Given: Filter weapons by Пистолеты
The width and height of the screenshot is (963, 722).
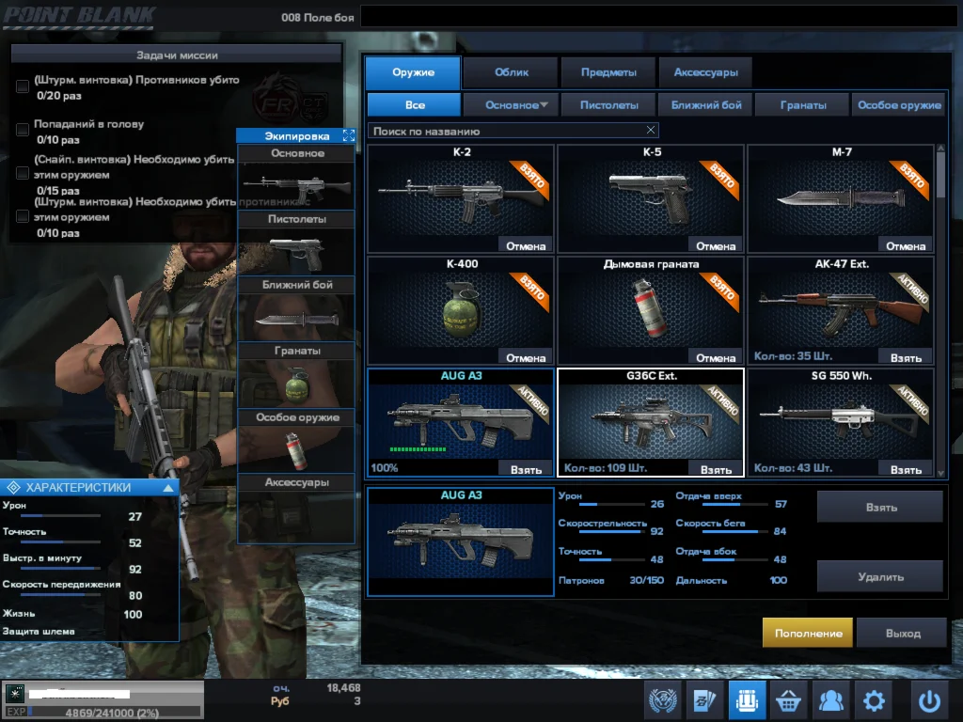Looking at the screenshot, I should [608, 105].
